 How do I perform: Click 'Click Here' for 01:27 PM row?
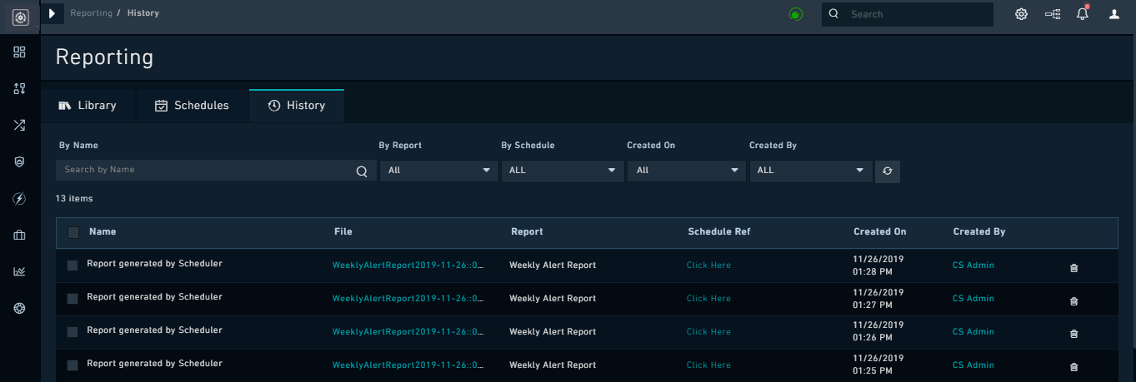point(708,298)
